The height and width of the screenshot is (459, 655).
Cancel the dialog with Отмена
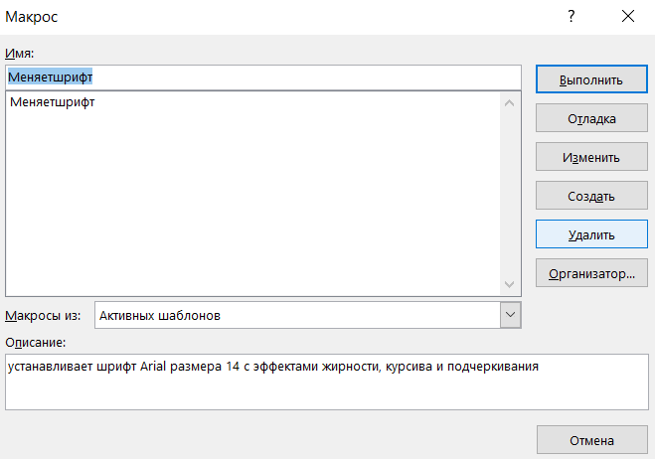[x=592, y=440]
